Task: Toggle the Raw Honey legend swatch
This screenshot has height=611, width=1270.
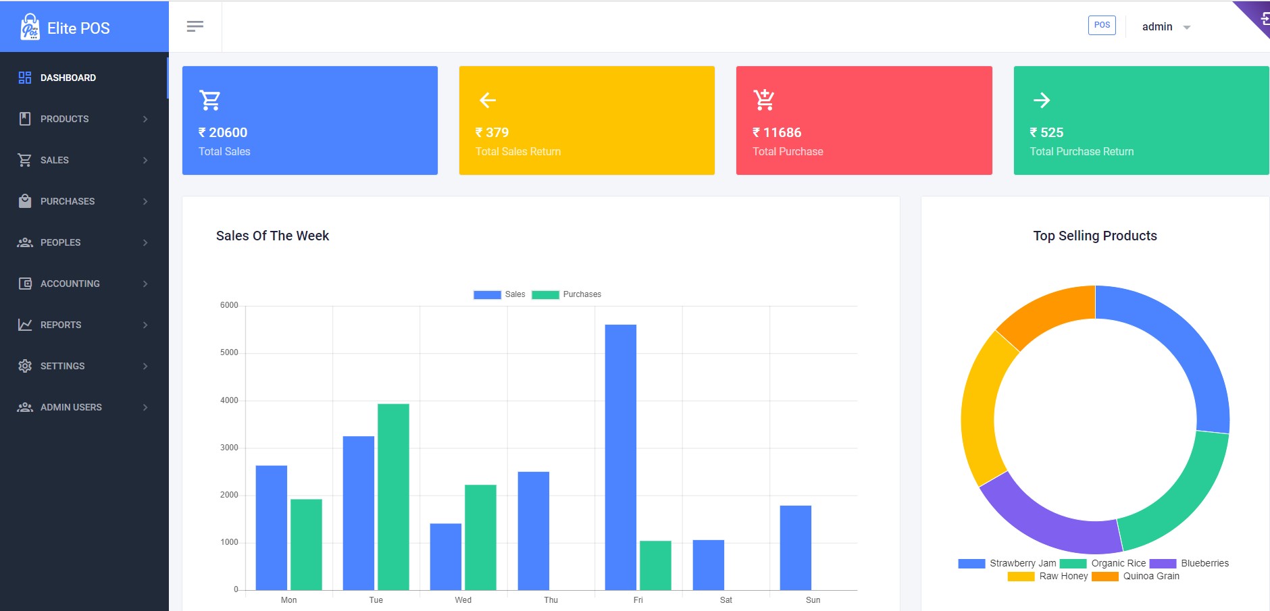Action: pos(1021,576)
